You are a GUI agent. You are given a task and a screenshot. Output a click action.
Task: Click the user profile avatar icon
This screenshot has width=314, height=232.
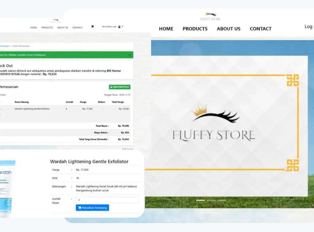[x=119, y=26]
